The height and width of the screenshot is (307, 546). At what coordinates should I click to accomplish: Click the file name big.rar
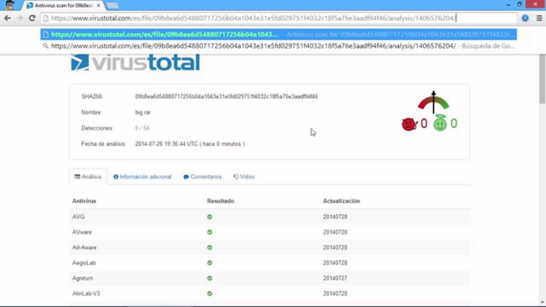(x=143, y=113)
